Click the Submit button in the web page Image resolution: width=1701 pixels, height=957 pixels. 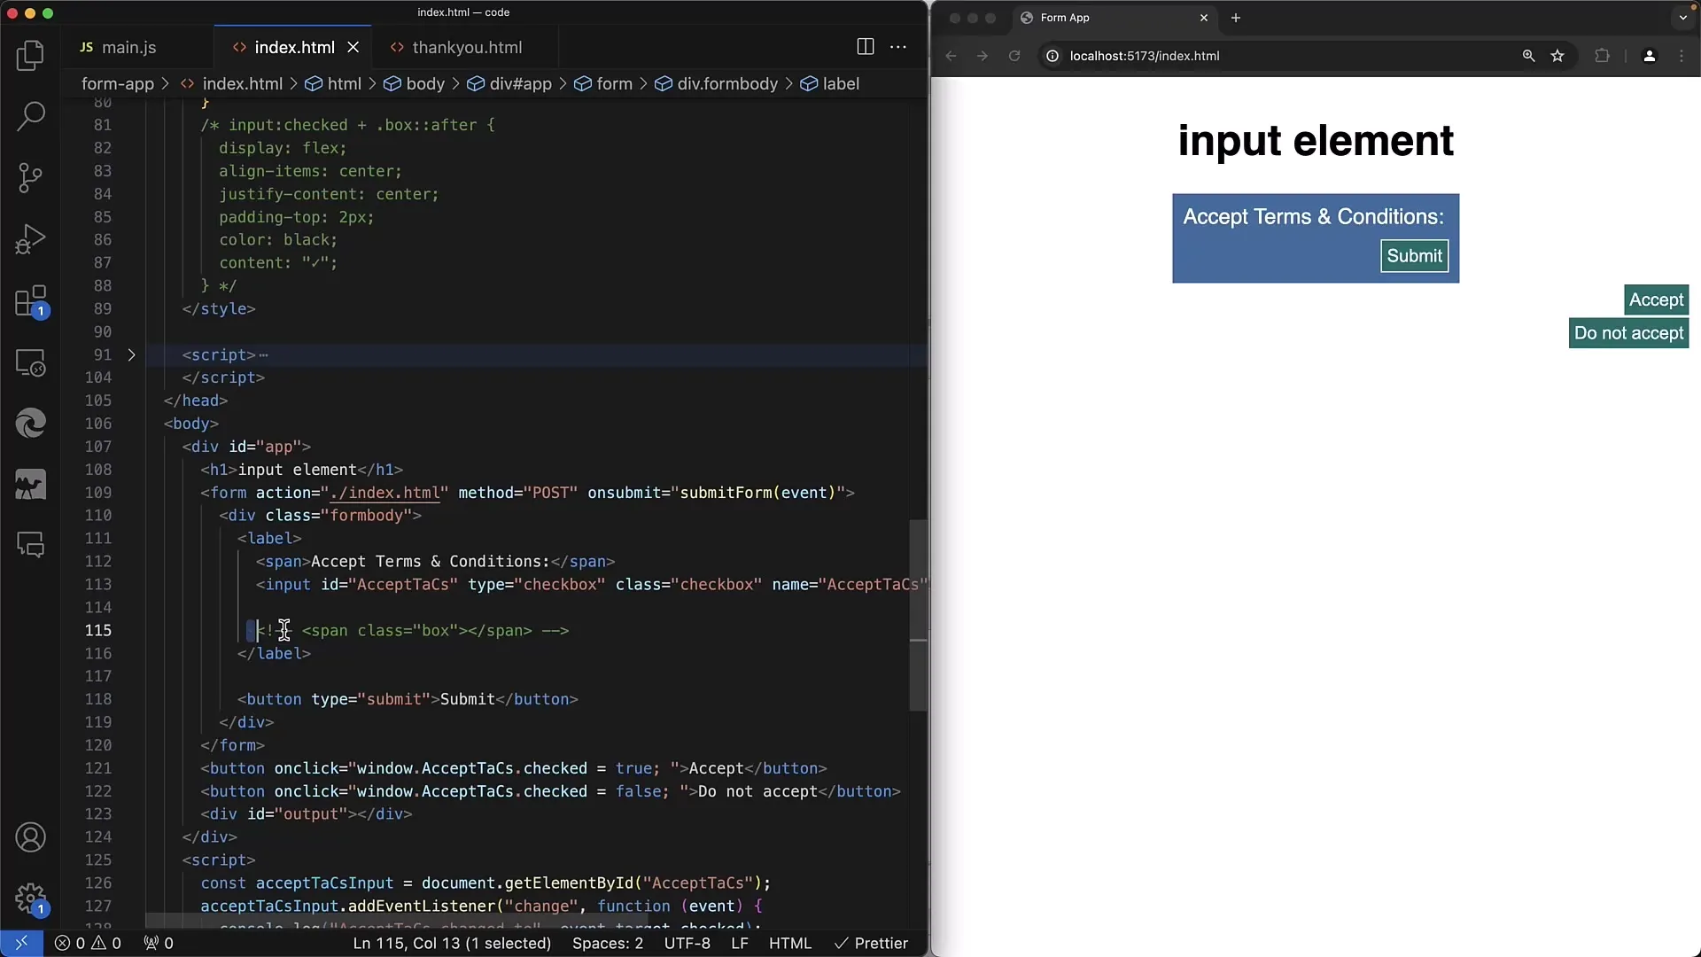(1414, 256)
